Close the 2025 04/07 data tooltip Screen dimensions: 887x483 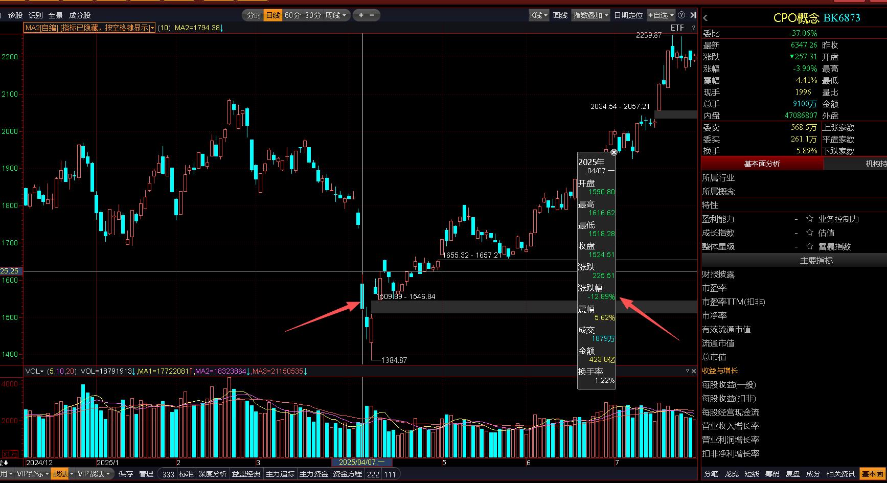614,152
